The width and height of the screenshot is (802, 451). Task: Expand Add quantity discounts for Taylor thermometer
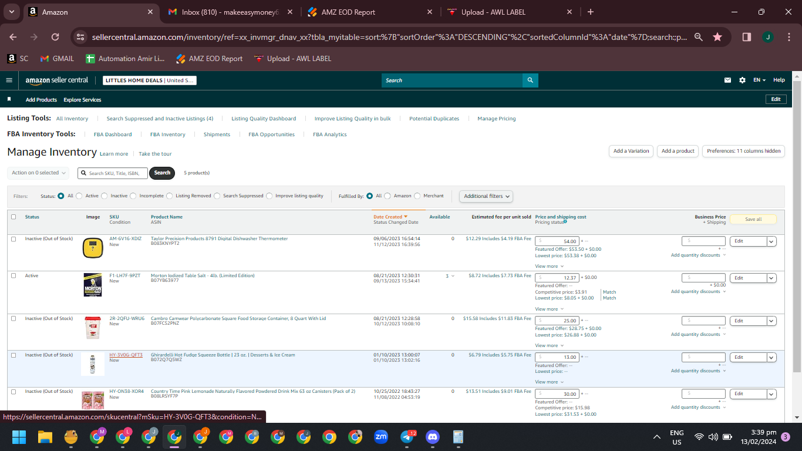pos(698,255)
